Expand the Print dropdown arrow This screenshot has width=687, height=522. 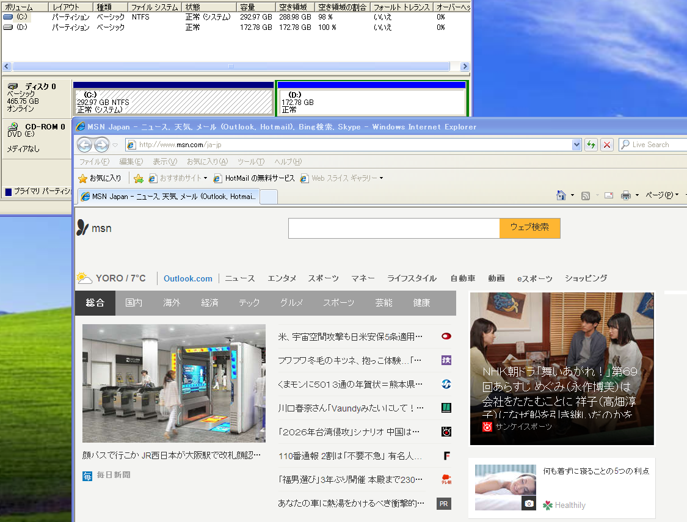tap(637, 195)
